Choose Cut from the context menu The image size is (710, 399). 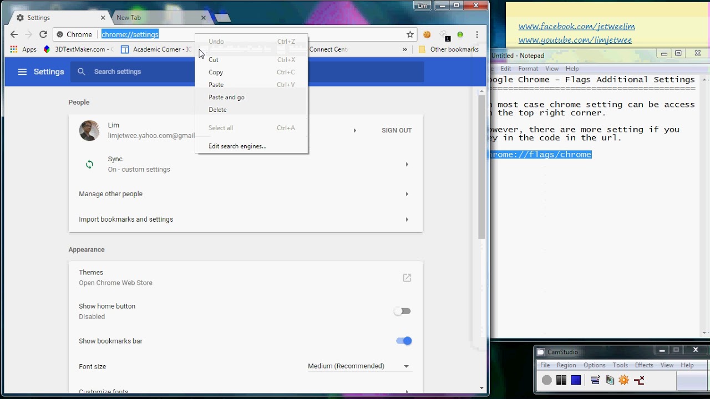click(x=251, y=59)
